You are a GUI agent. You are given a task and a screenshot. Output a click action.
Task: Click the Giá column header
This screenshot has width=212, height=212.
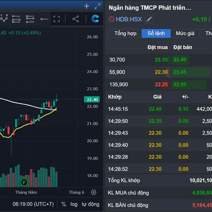pos(157,97)
